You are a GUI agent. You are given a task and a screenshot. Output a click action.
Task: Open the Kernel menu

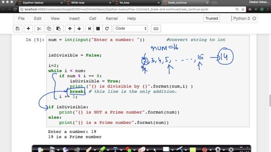(112, 19)
